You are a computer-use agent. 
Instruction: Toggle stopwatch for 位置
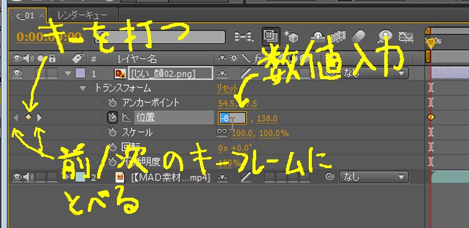click(x=112, y=118)
